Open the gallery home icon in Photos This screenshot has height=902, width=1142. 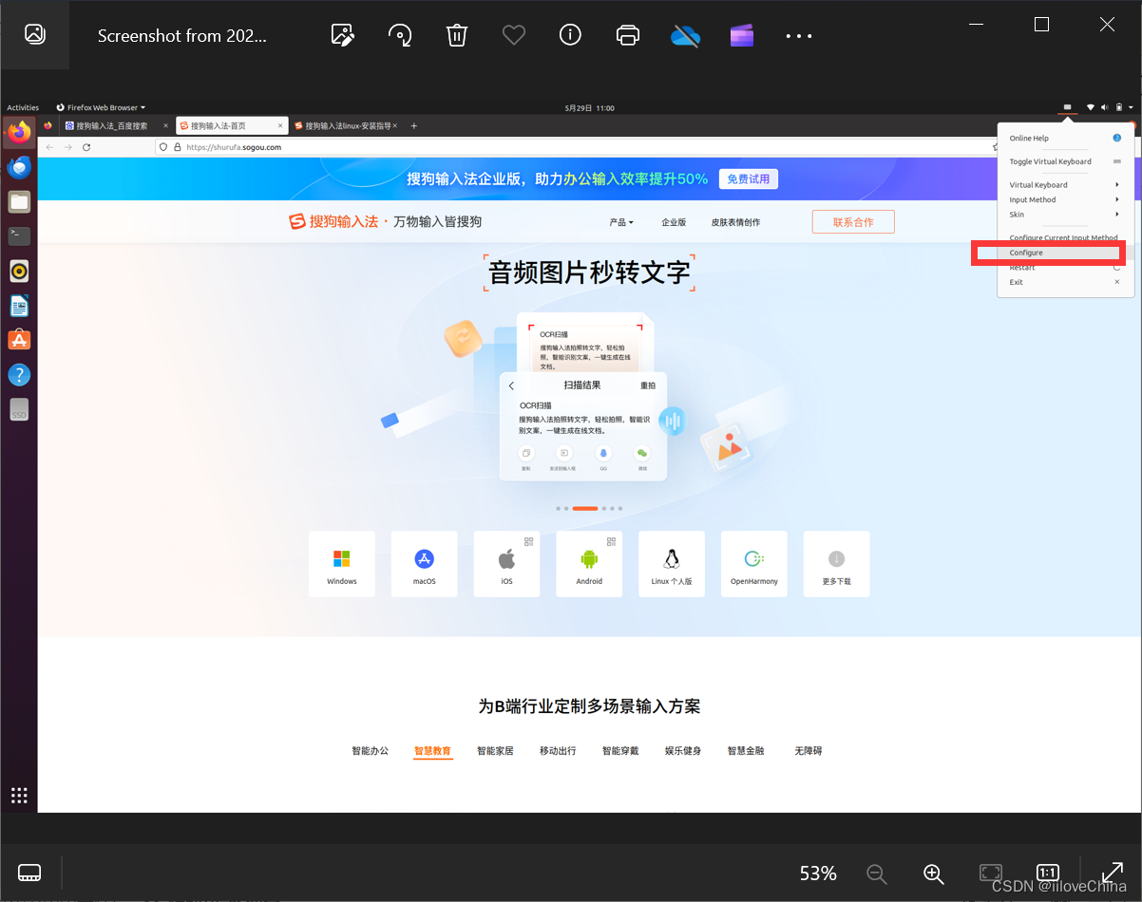tap(34, 35)
